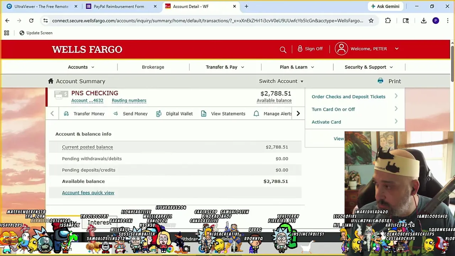Open the Activate Card link
This screenshot has height=256, width=455.
[326, 122]
